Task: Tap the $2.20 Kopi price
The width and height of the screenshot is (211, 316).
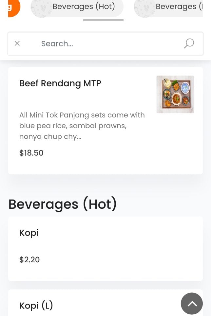Action: coord(29,260)
